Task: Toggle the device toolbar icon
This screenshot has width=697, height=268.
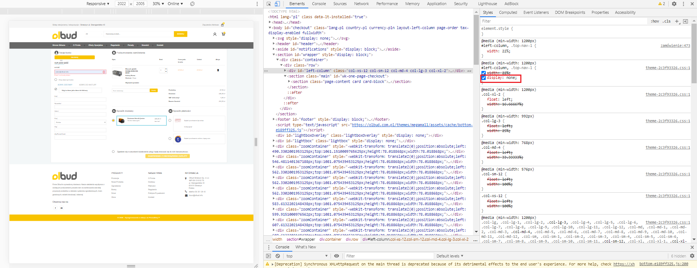Action: [x=277, y=4]
